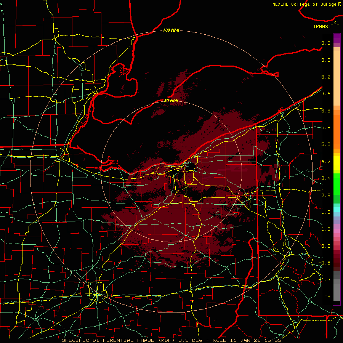Select the 9.8 legend value
The height and width of the screenshot is (343, 343).
click(326, 43)
